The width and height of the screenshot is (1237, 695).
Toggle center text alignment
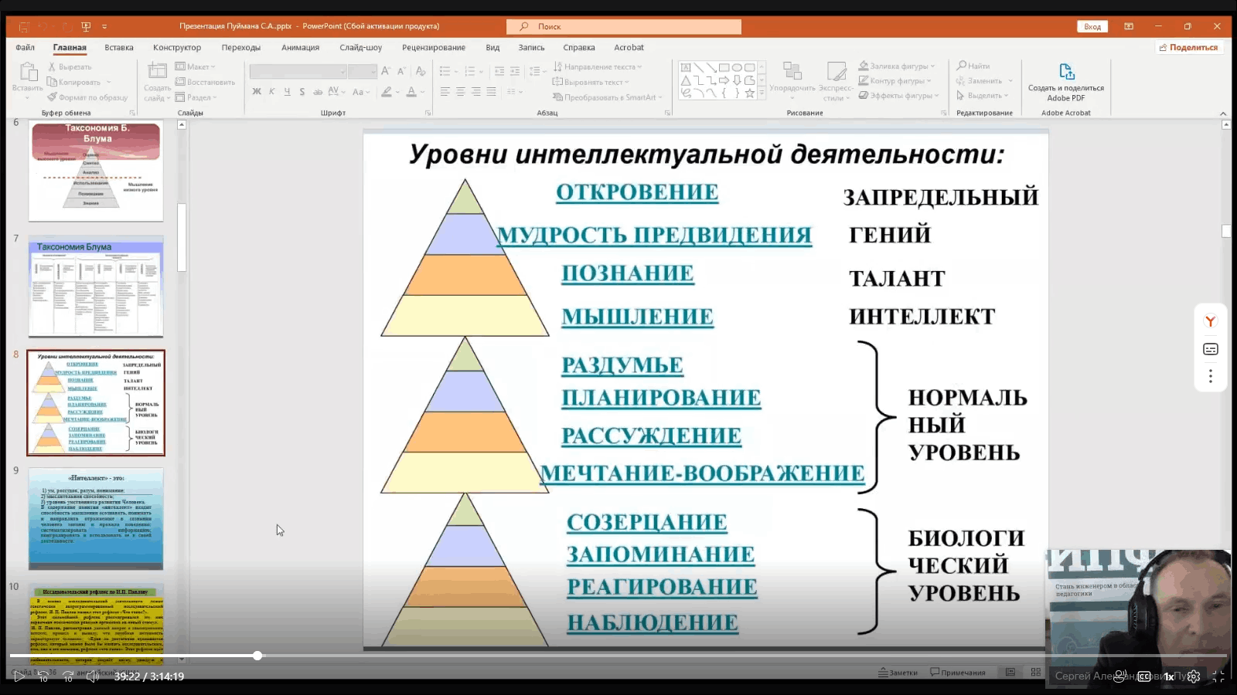point(461,92)
